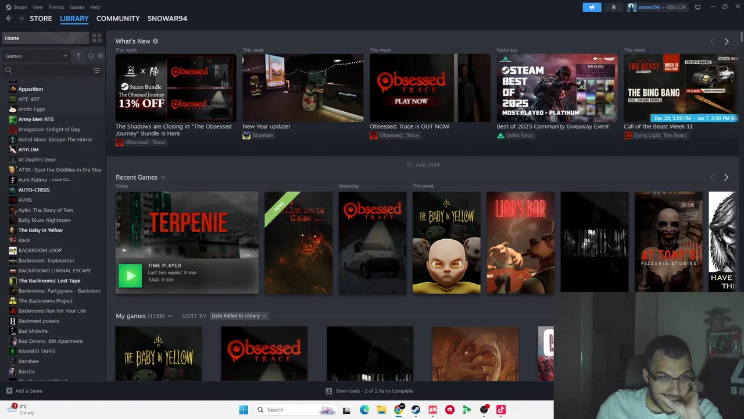Open the SNOWAR94 profile tab

[x=167, y=19]
